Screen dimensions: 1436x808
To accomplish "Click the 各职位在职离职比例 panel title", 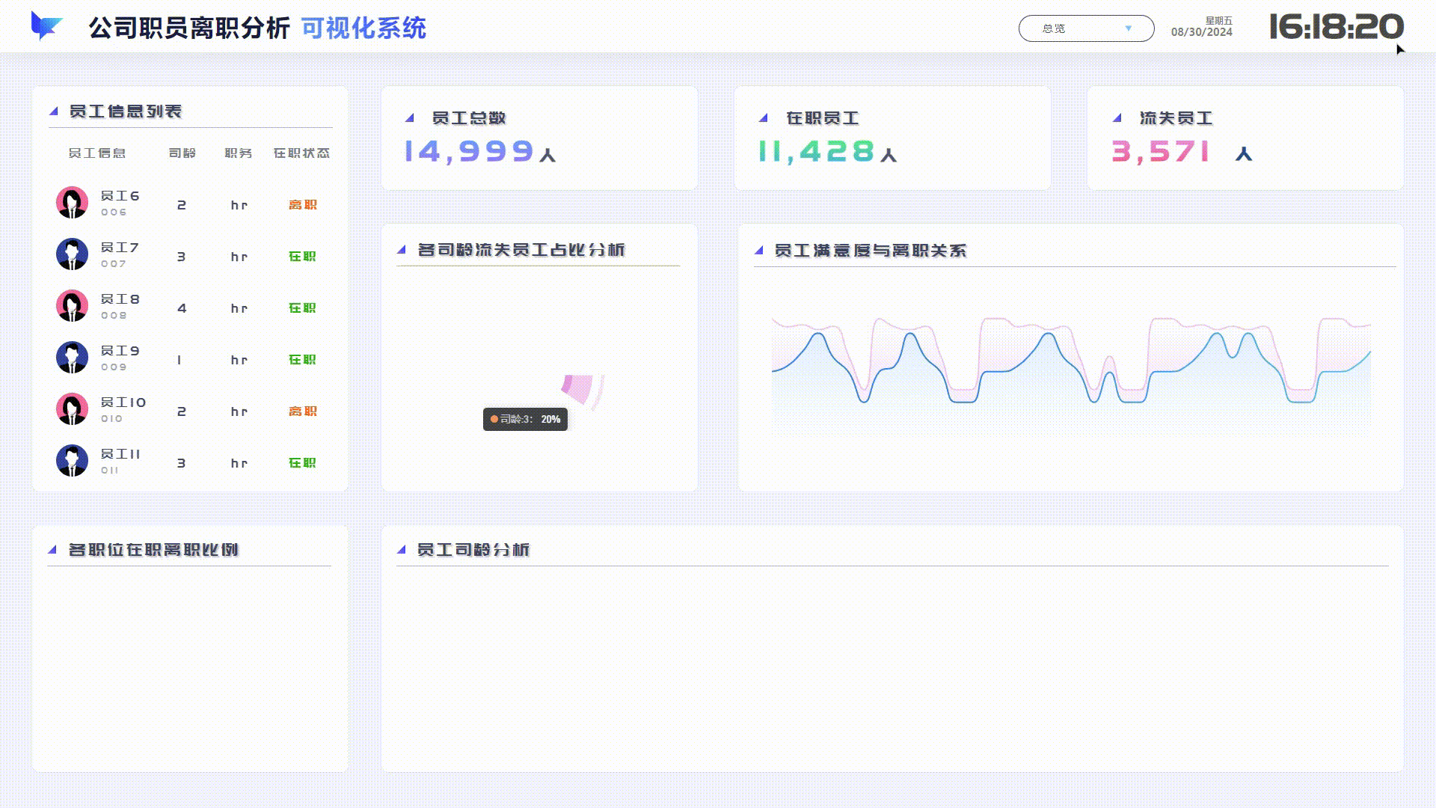I will (153, 550).
